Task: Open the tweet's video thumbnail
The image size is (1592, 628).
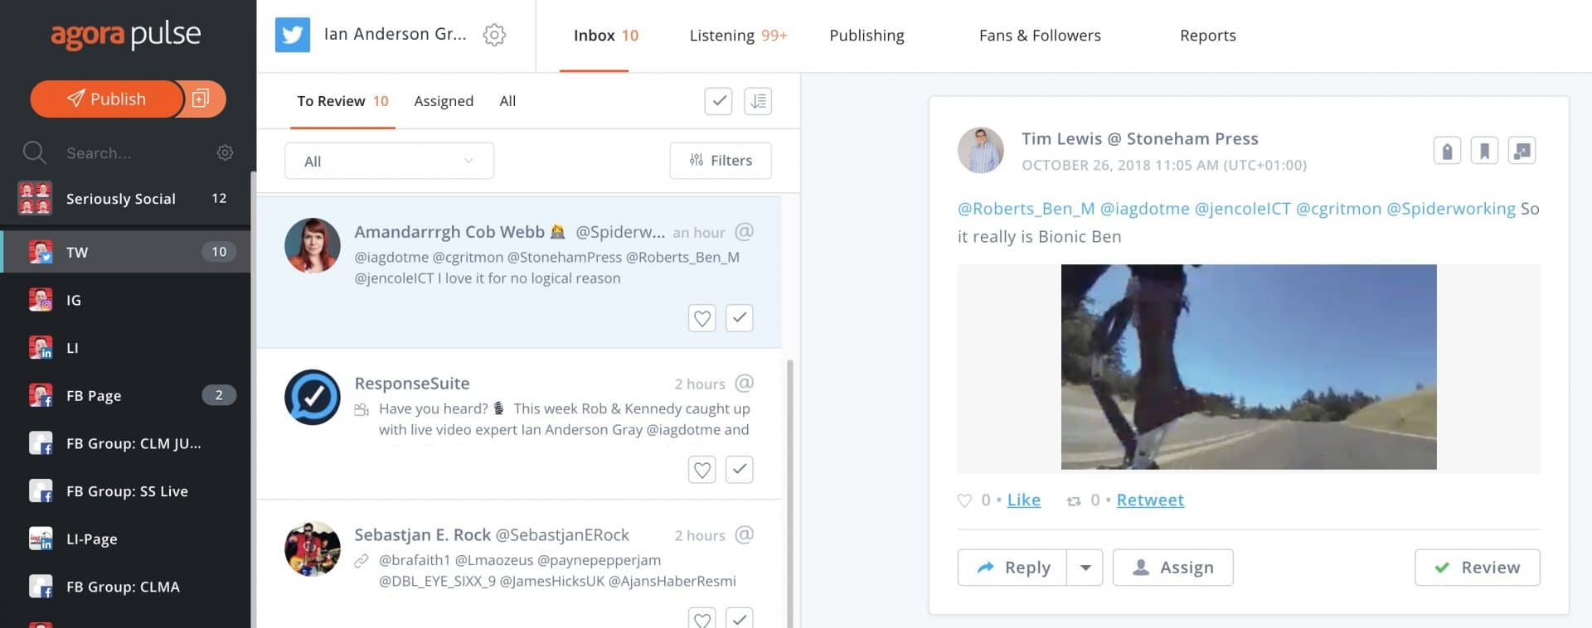Action: [x=1249, y=367]
